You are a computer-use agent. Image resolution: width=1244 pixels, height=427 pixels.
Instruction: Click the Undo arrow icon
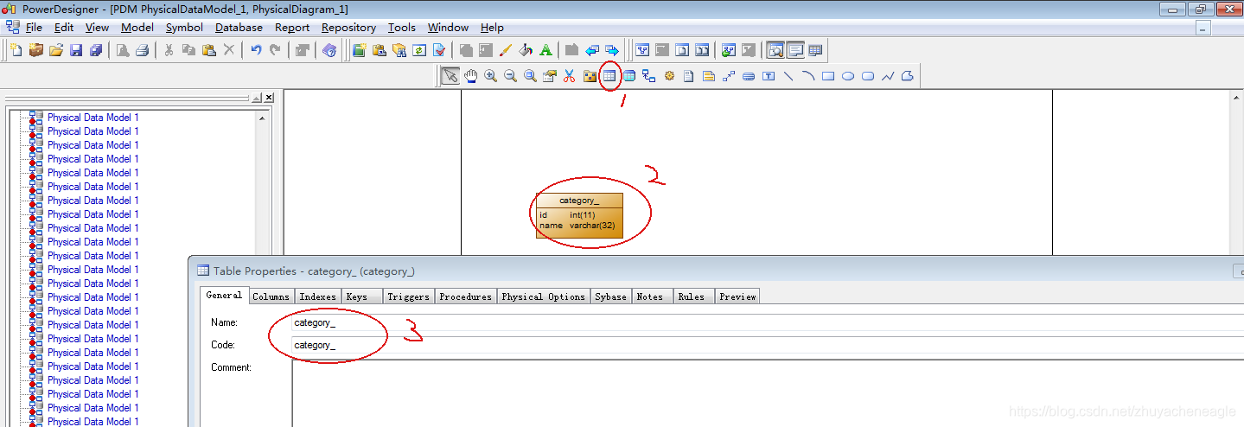(256, 50)
